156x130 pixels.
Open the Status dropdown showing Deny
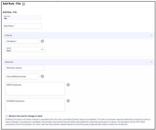coord(25,49)
